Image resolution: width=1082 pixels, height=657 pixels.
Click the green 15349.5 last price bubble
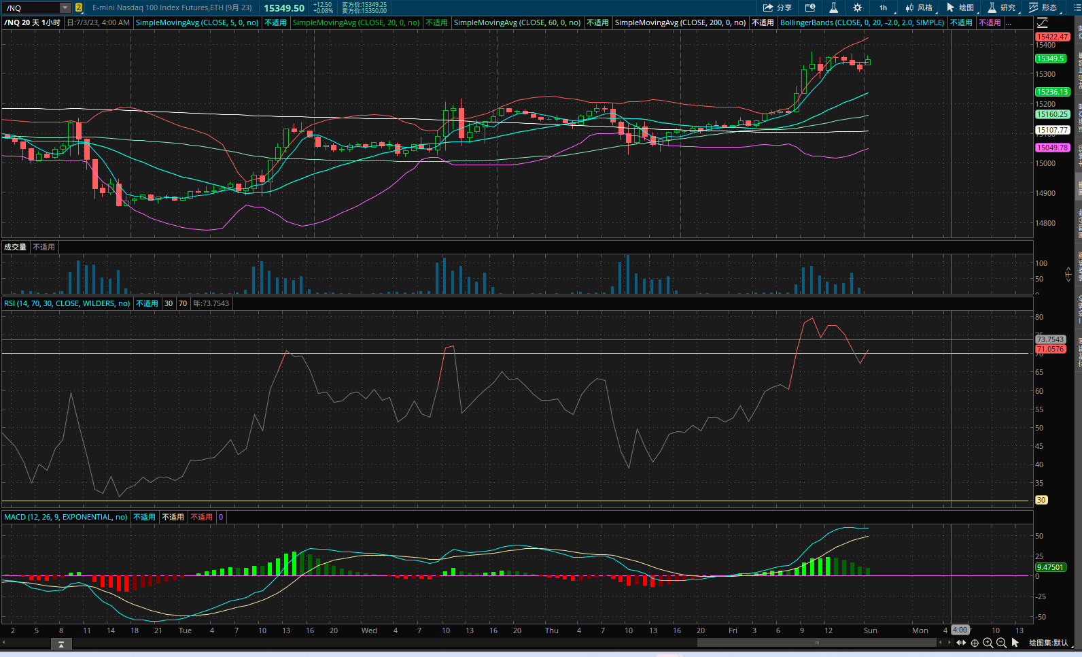tap(1051, 58)
